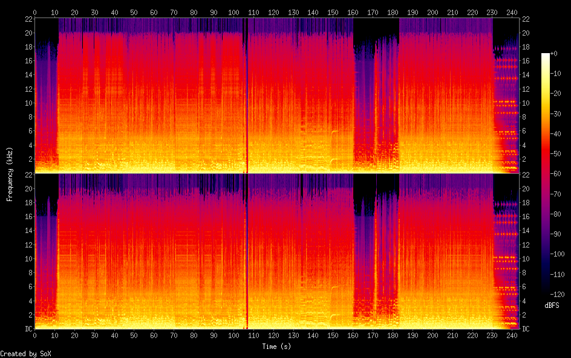Click the "200" tick on the top time axis

432,12
